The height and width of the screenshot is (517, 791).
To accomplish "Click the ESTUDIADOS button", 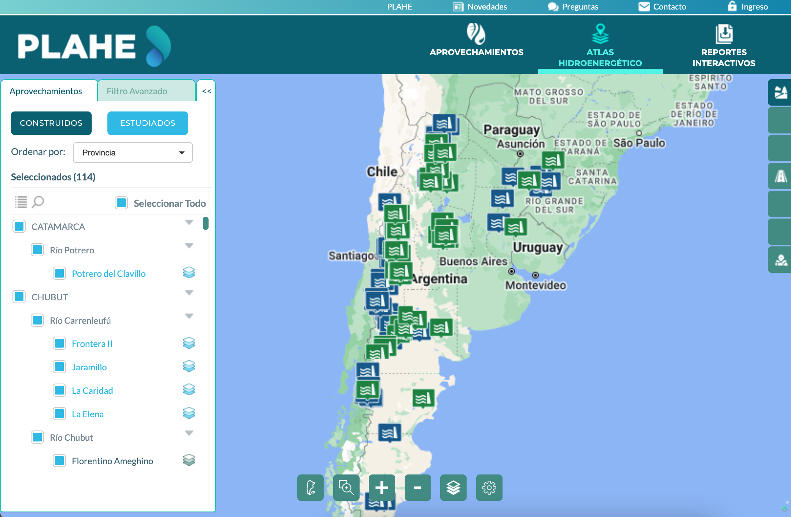I will 147,123.
